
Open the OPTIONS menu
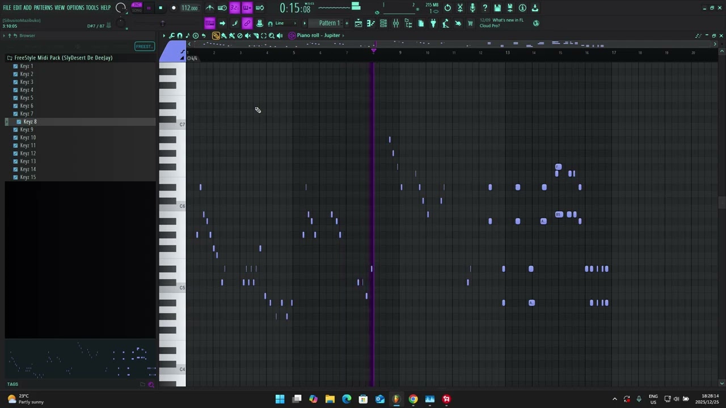(x=75, y=8)
